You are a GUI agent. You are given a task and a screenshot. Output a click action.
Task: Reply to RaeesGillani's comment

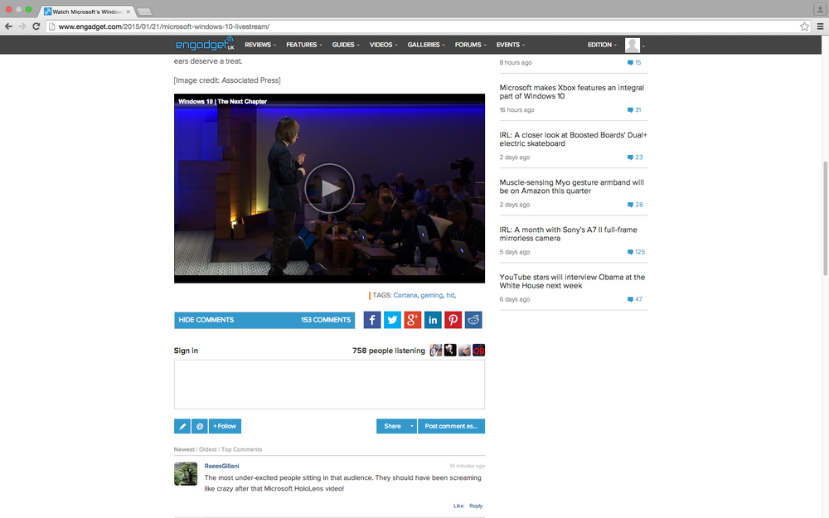(x=476, y=506)
